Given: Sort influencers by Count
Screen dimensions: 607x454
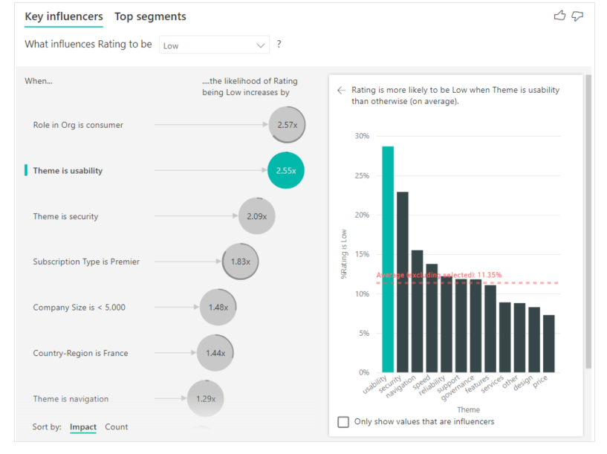Looking at the screenshot, I should 116,427.
